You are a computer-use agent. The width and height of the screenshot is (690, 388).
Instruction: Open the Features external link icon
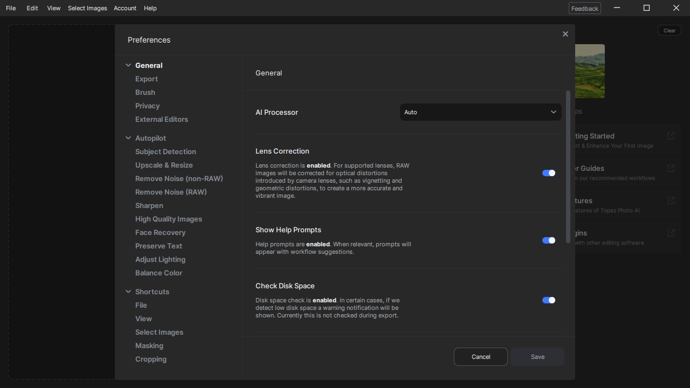pos(671,200)
